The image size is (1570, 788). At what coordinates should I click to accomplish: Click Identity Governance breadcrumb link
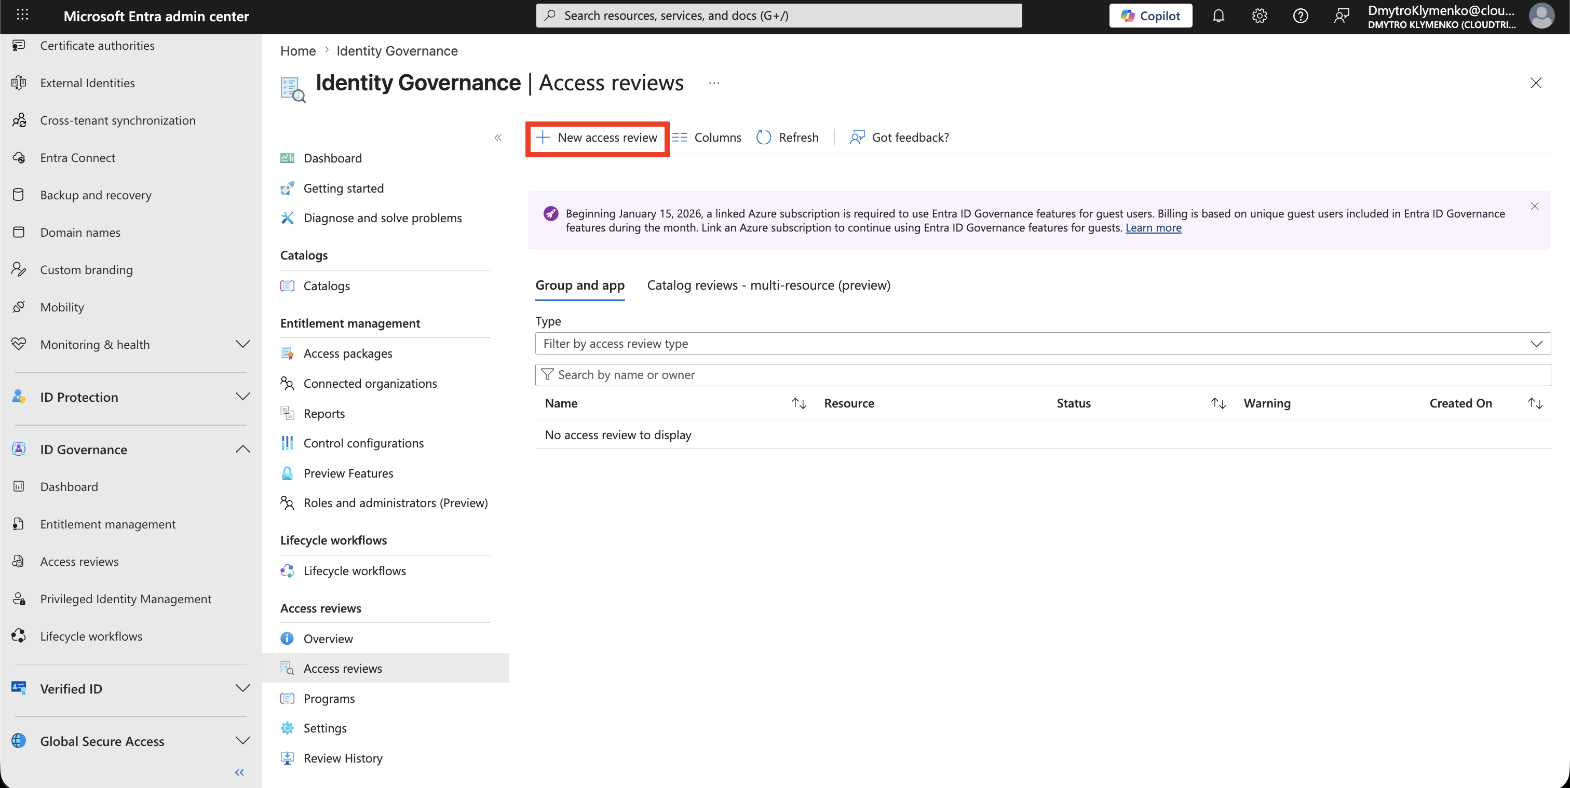397,50
